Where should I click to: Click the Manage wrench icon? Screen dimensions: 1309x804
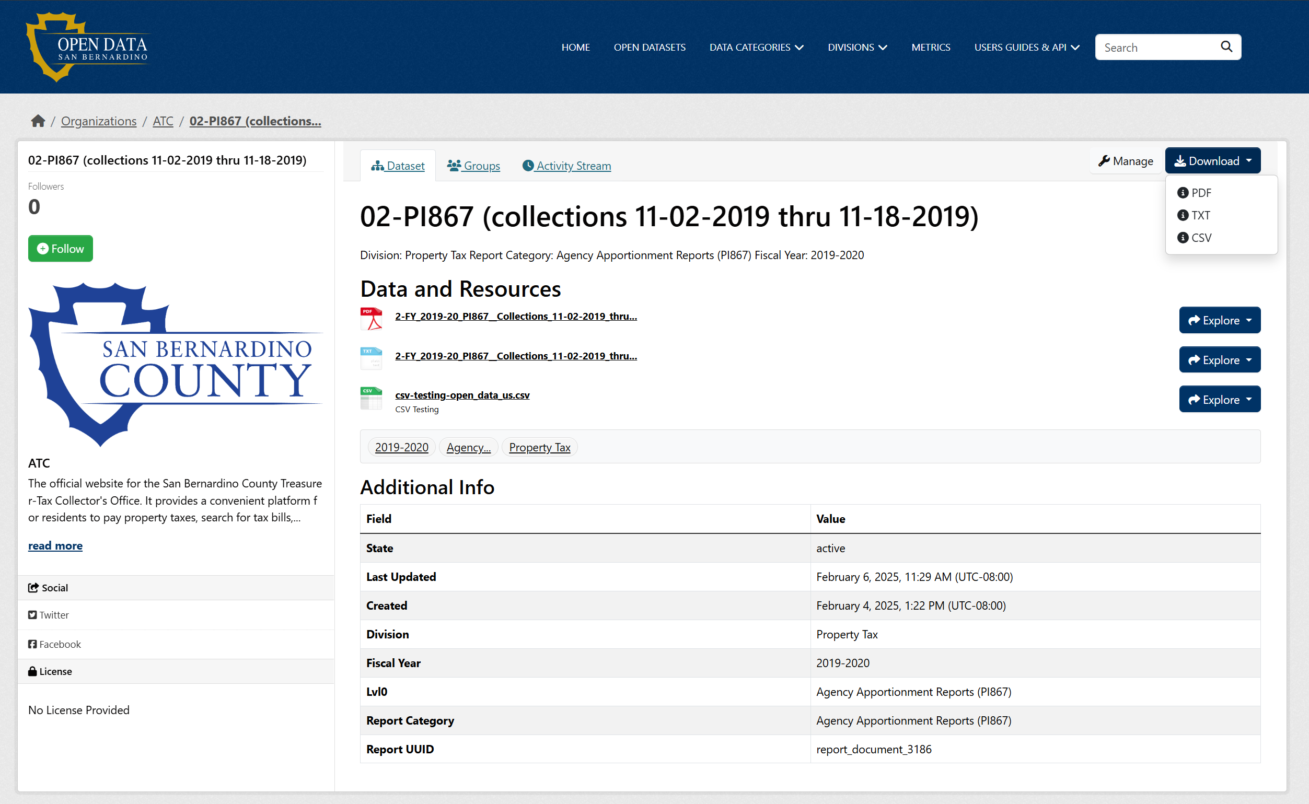click(x=1104, y=160)
